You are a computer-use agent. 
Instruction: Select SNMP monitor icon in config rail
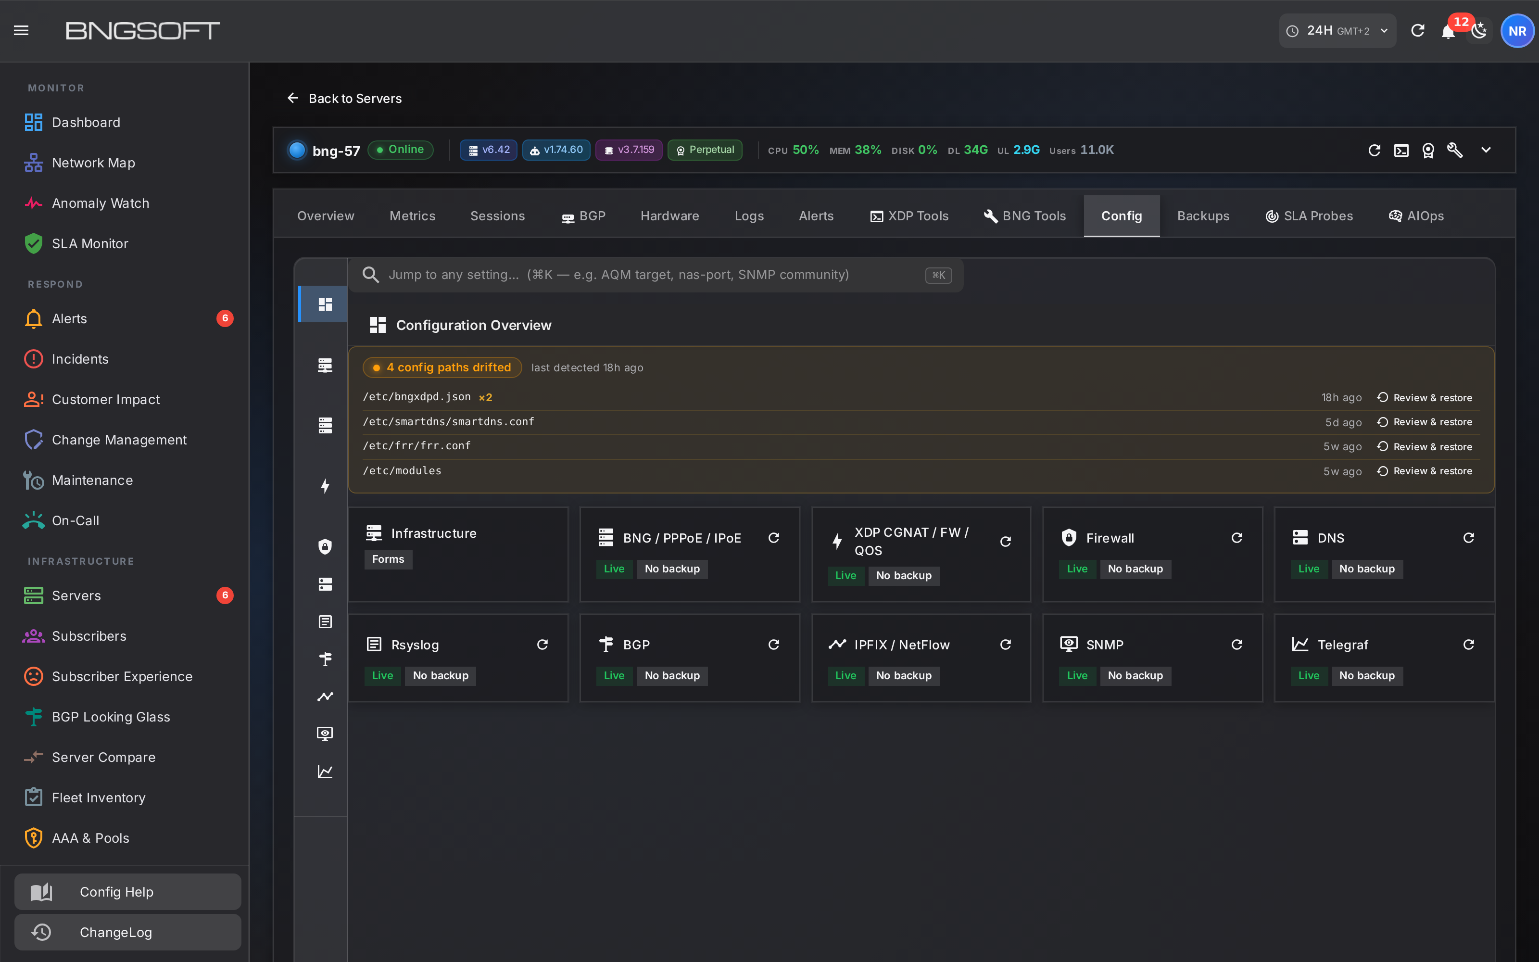[325, 734]
